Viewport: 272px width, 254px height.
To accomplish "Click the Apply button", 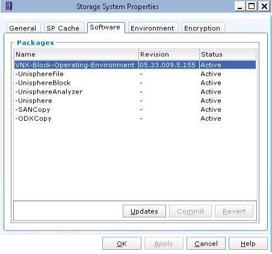I will click(x=164, y=243).
